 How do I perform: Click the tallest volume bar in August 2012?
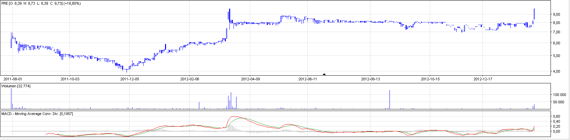point(390,99)
